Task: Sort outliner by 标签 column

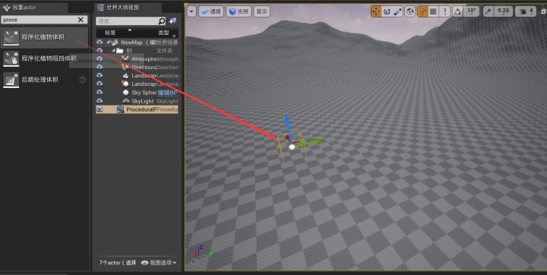Action: click(x=110, y=33)
